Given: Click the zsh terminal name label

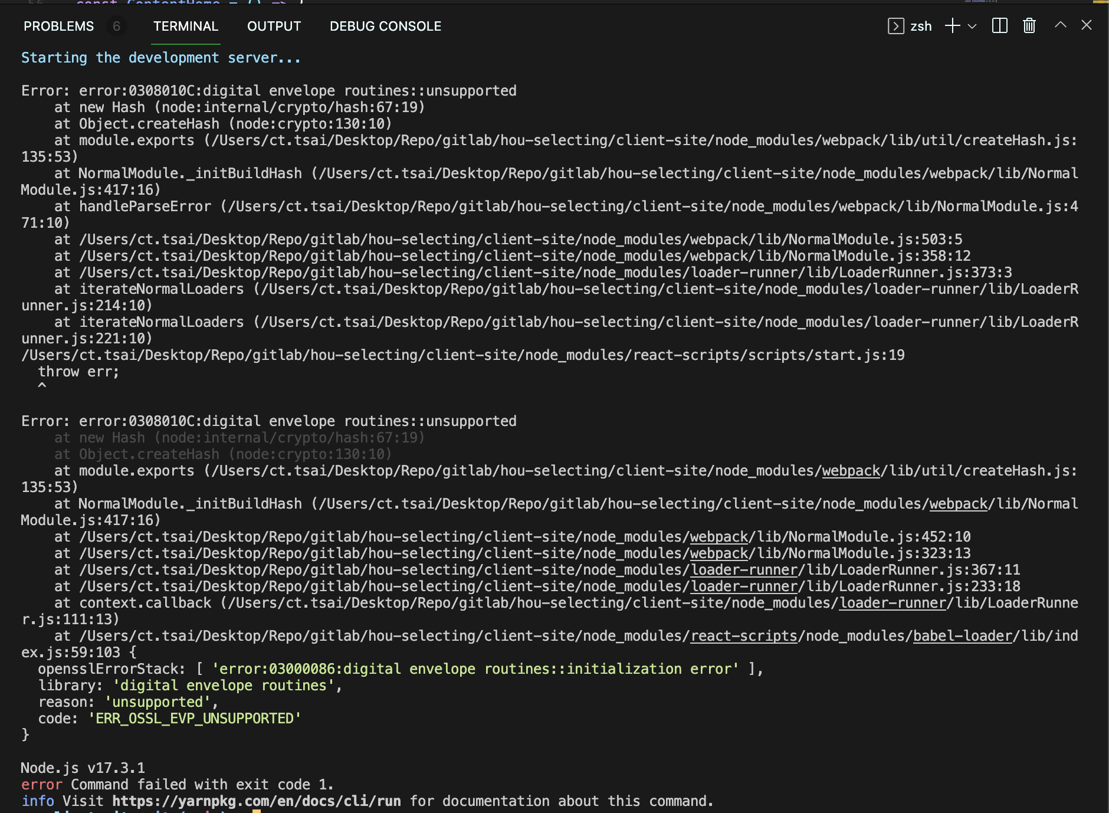Looking at the screenshot, I should (921, 26).
